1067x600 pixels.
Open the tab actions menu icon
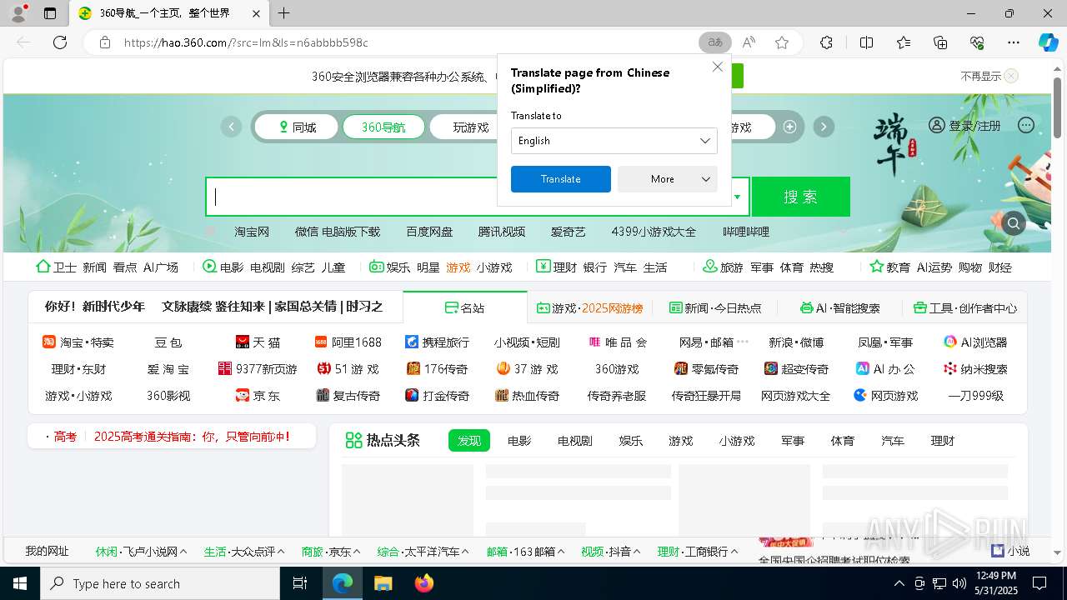50,13
